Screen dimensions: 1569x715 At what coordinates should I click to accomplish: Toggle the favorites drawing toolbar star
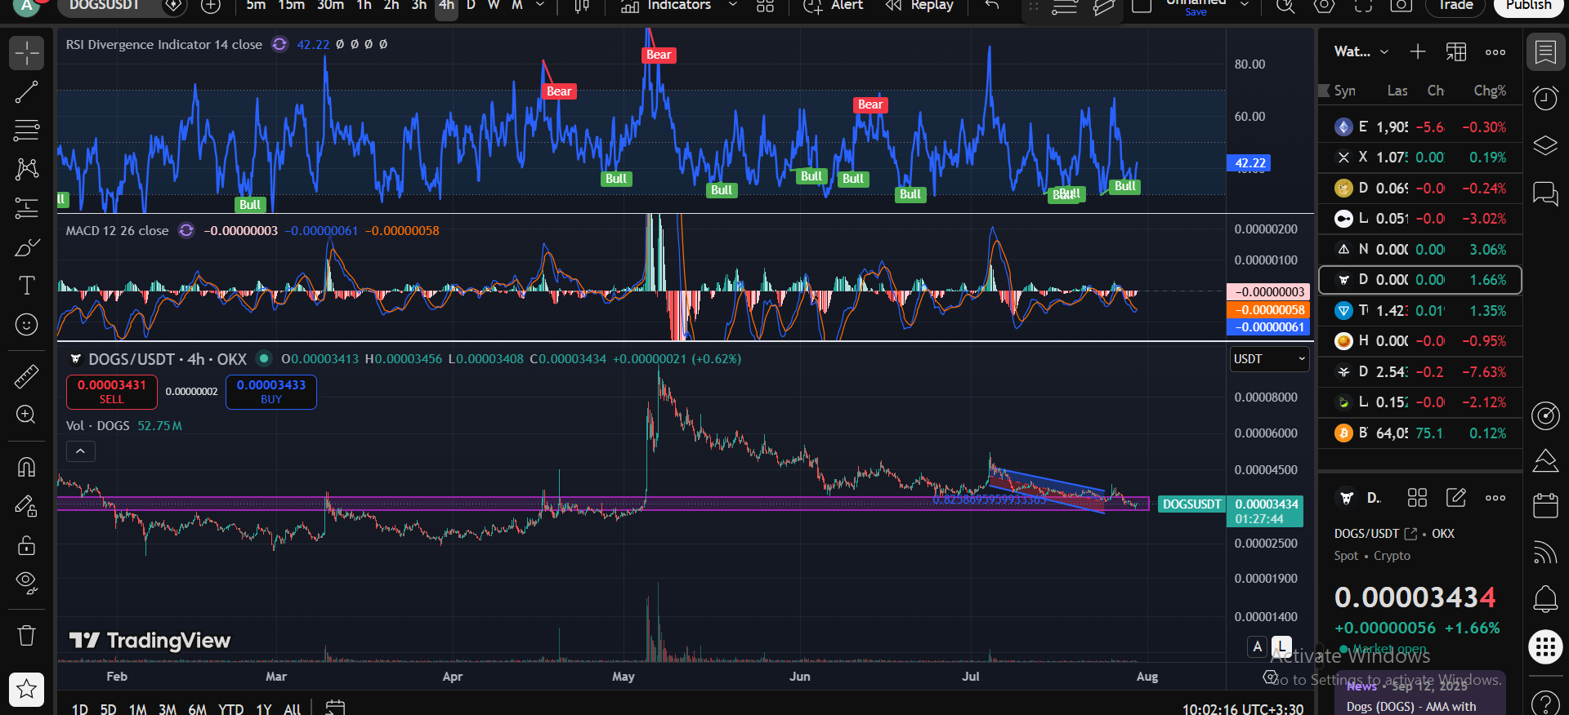coord(27,690)
